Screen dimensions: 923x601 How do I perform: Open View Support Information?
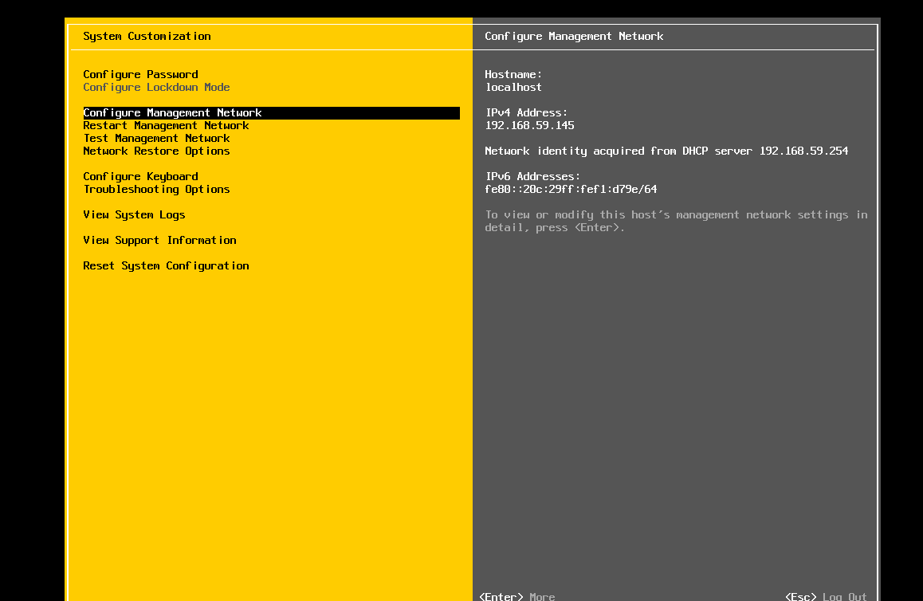[159, 240]
